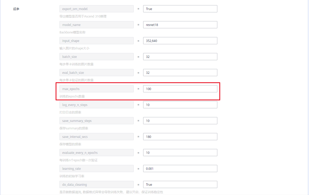Click the do_data_cleaning parameter name box
309x195 pixels.
(96, 184)
